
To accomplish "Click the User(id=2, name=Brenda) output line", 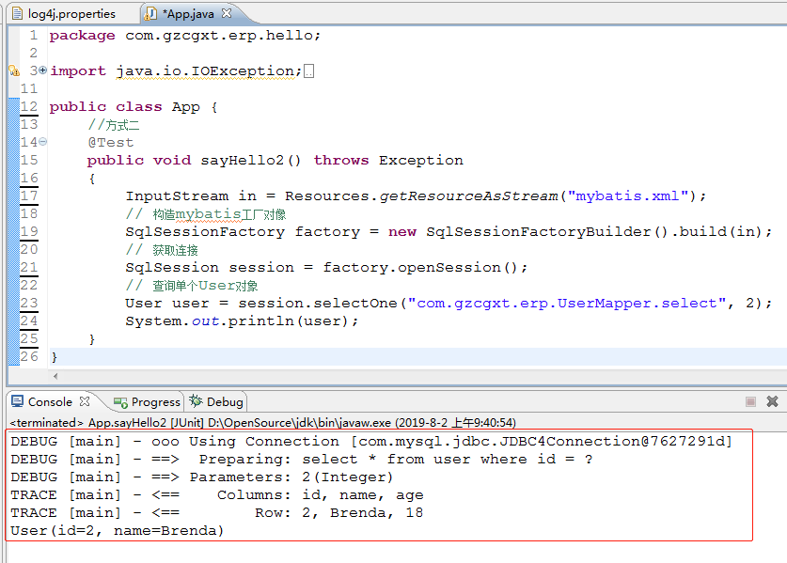I will 117,531.
